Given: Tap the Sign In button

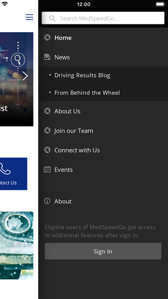Looking at the screenshot, I should [x=103, y=251].
